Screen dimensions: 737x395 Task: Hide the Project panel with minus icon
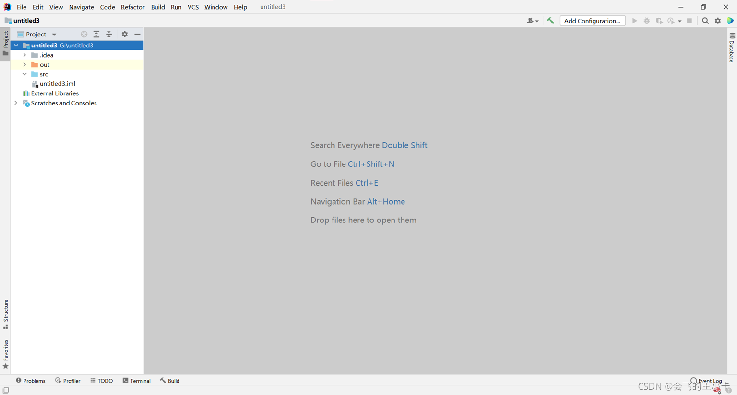(x=137, y=34)
